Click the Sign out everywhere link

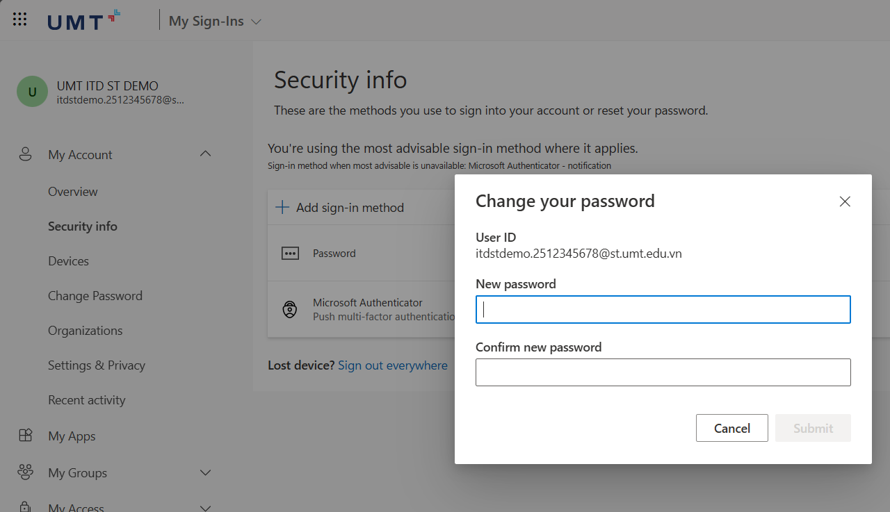(x=393, y=365)
